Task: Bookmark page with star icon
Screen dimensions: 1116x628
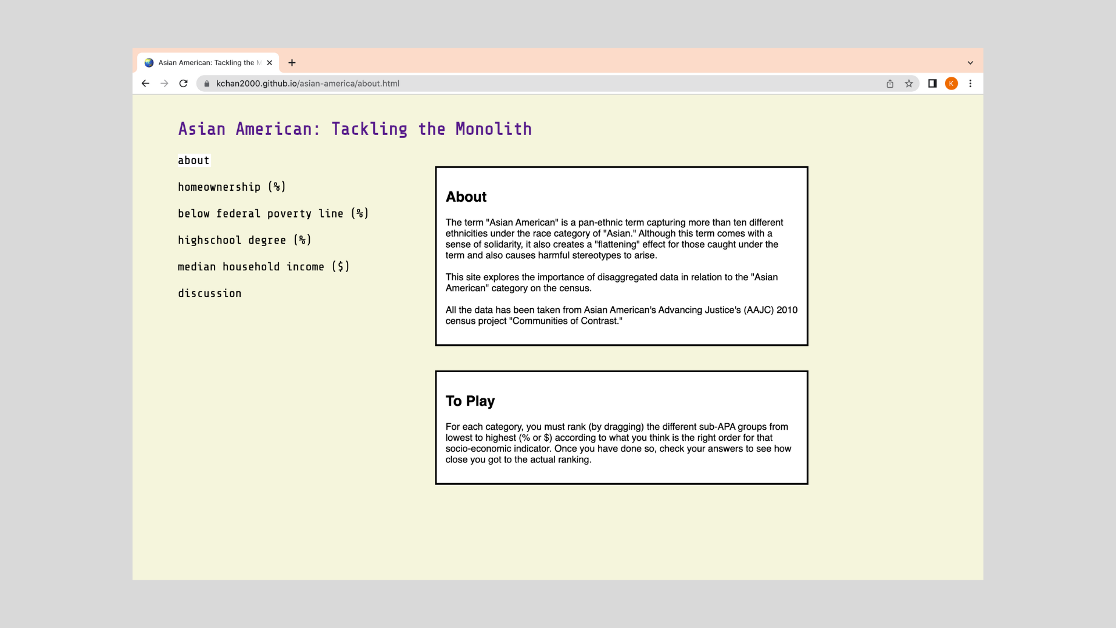Action: pyautogui.click(x=909, y=84)
